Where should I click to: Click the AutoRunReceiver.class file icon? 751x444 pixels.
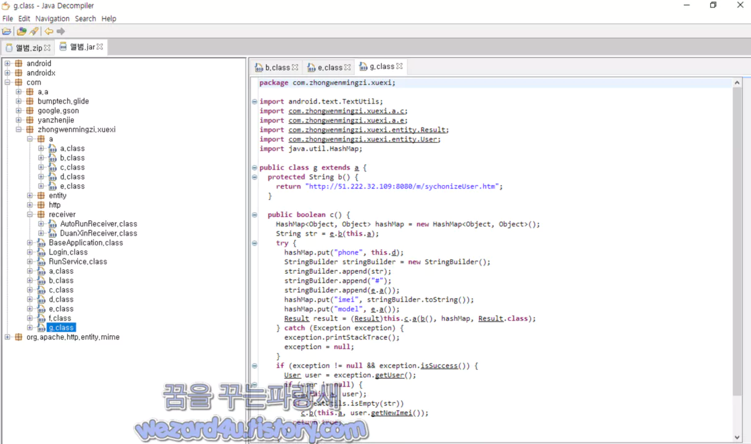(52, 224)
